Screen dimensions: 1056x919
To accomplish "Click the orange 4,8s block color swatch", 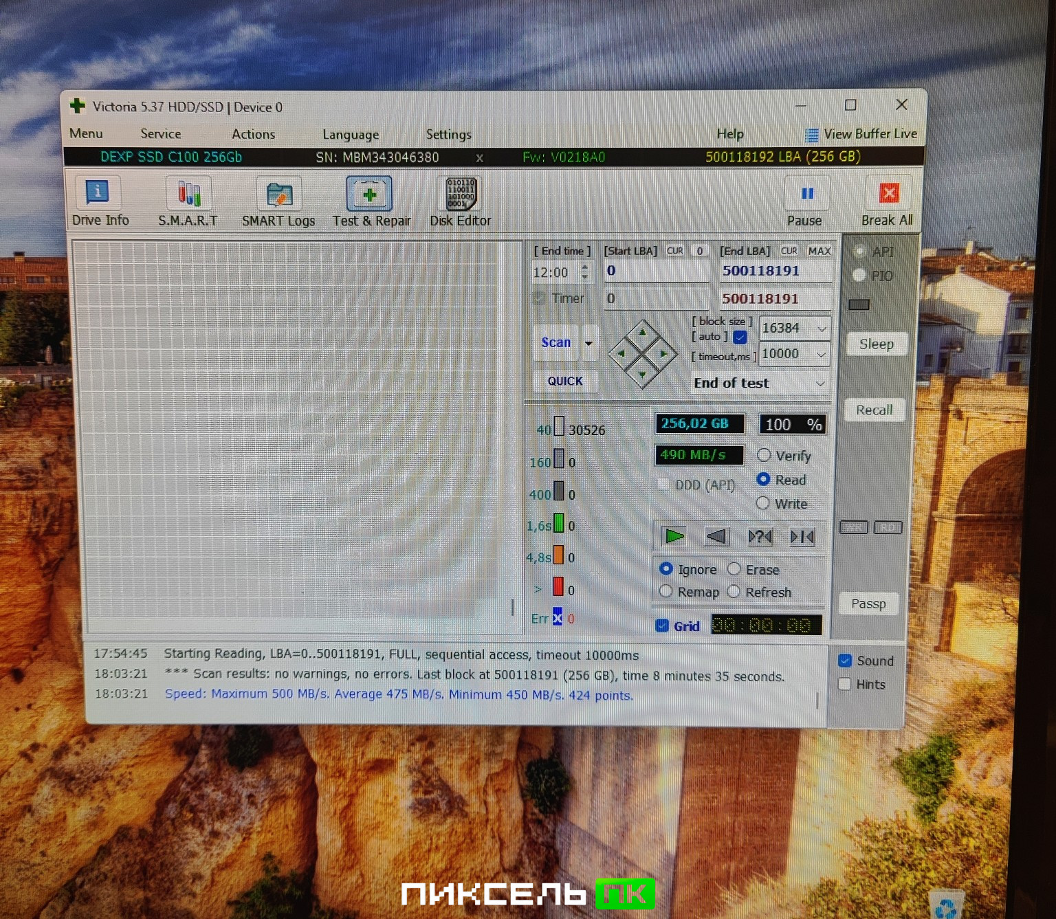I will click(558, 555).
